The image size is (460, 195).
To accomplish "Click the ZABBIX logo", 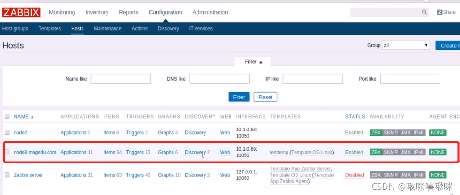I will pos(21,12).
